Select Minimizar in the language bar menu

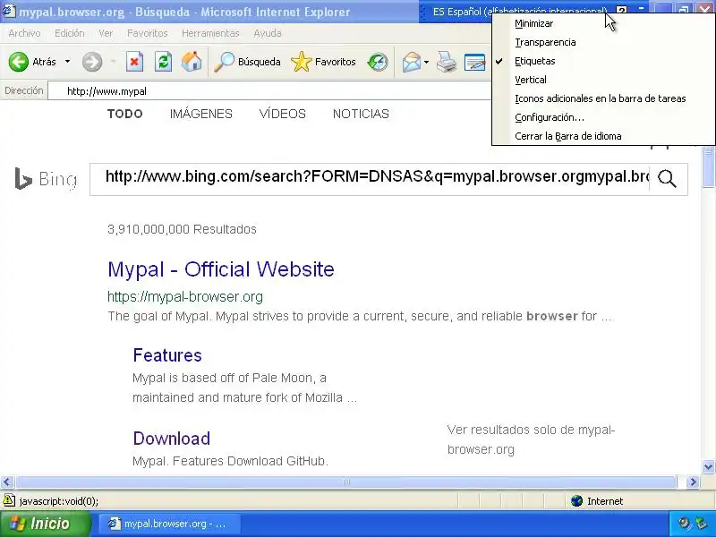tap(603, 23)
